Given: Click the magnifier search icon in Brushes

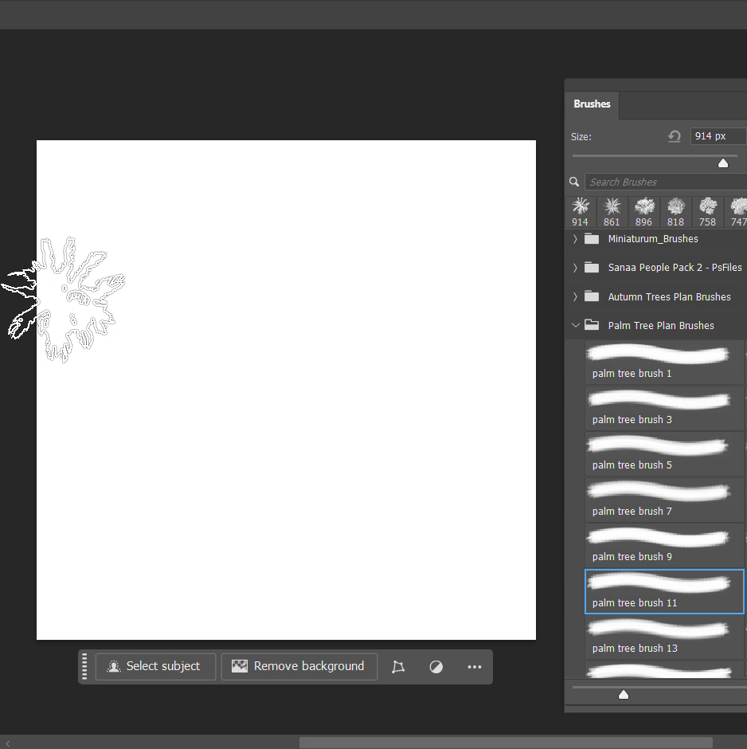Looking at the screenshot, I should (575, 182).
